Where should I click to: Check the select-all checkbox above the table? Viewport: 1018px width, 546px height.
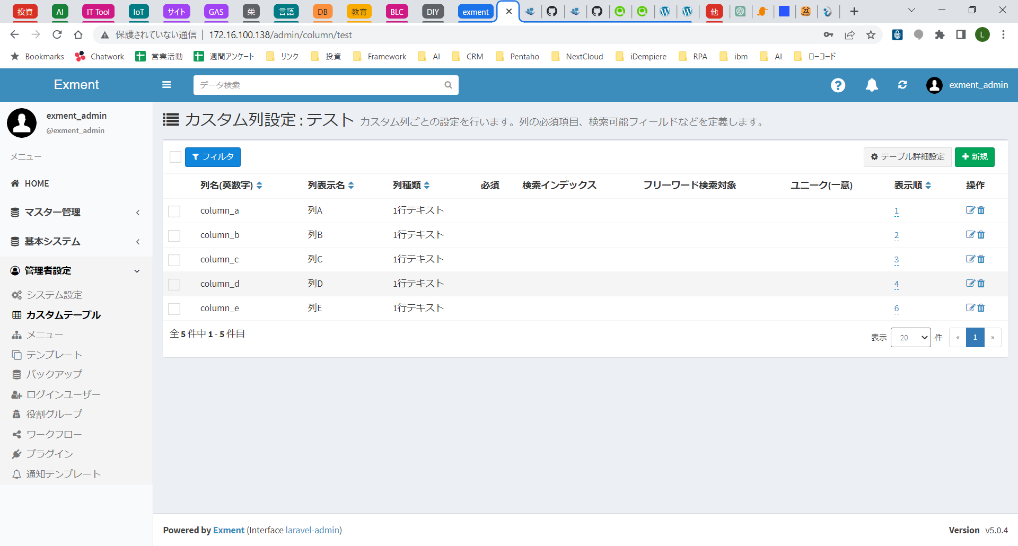click(175, 157)
